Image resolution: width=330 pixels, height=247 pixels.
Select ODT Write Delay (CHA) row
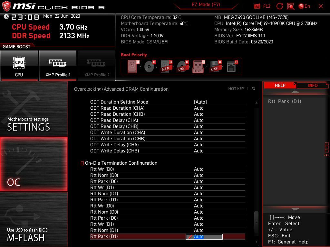pyautogui.click(x=168, y=144)
